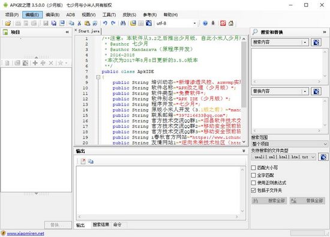Image resolution: width=330 pixels, height=237 pixels.
Task: Open the 皮肤(S) menu
Action: (130, 15)
